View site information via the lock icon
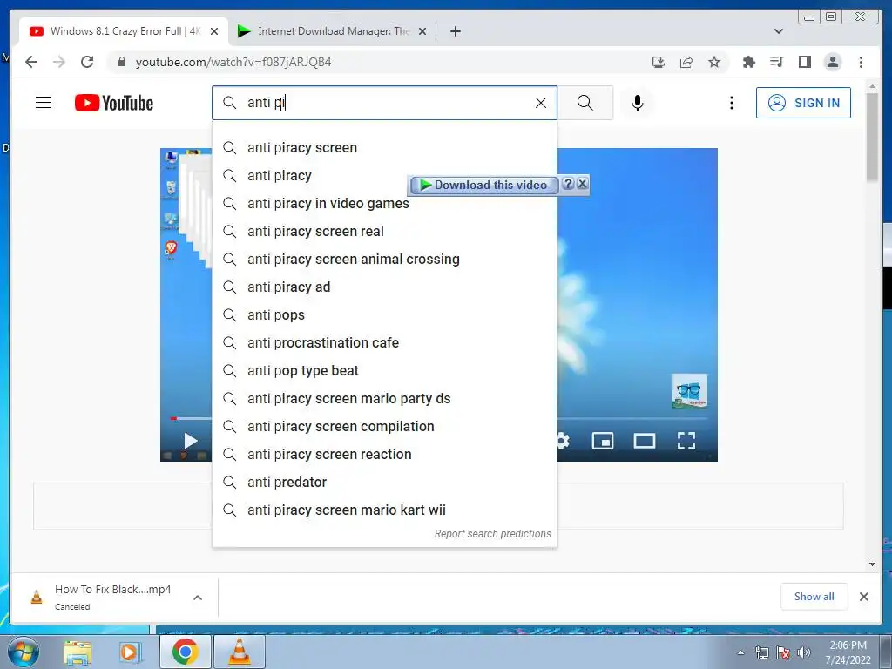 [122, 62]
